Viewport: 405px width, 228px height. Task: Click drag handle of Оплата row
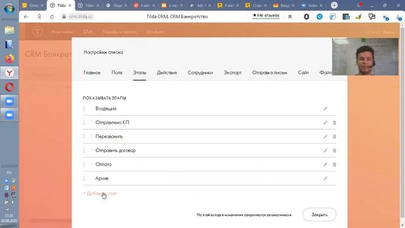tap(84, 165)
